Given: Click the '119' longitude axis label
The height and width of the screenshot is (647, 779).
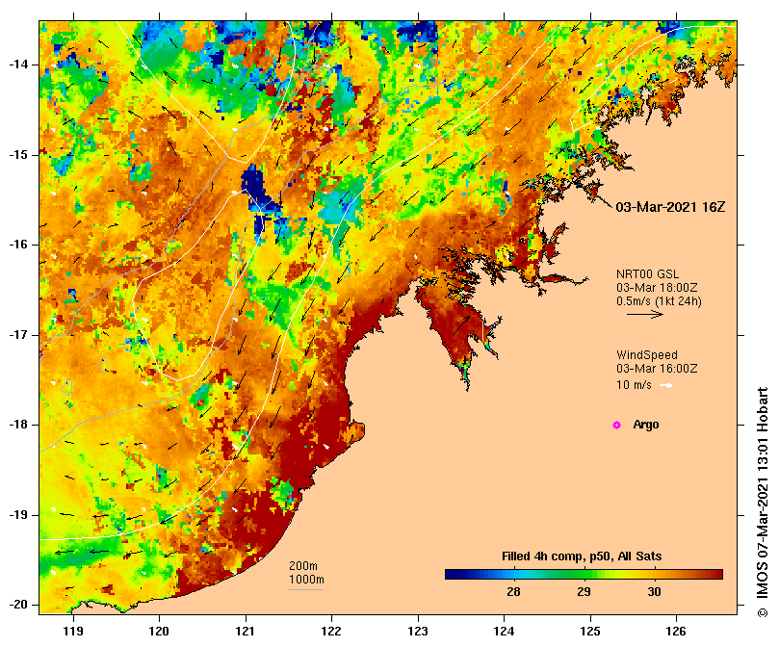Looking at the screenshot, I should pyautogui.click(x=73, y=631).
